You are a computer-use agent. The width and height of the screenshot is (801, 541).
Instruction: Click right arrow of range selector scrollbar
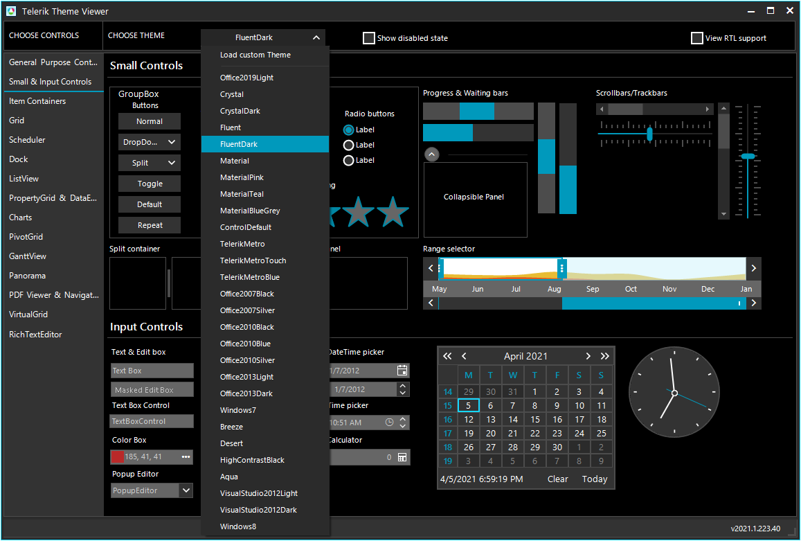[x=753, y=303]
